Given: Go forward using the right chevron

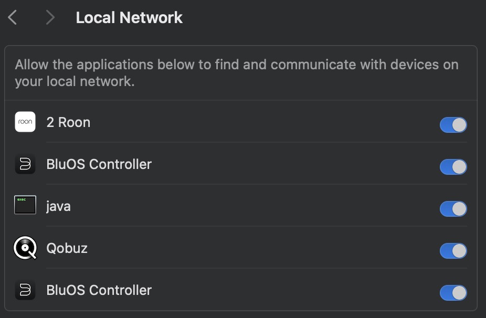Looking at the screenshot, I should tap(50, 18).
